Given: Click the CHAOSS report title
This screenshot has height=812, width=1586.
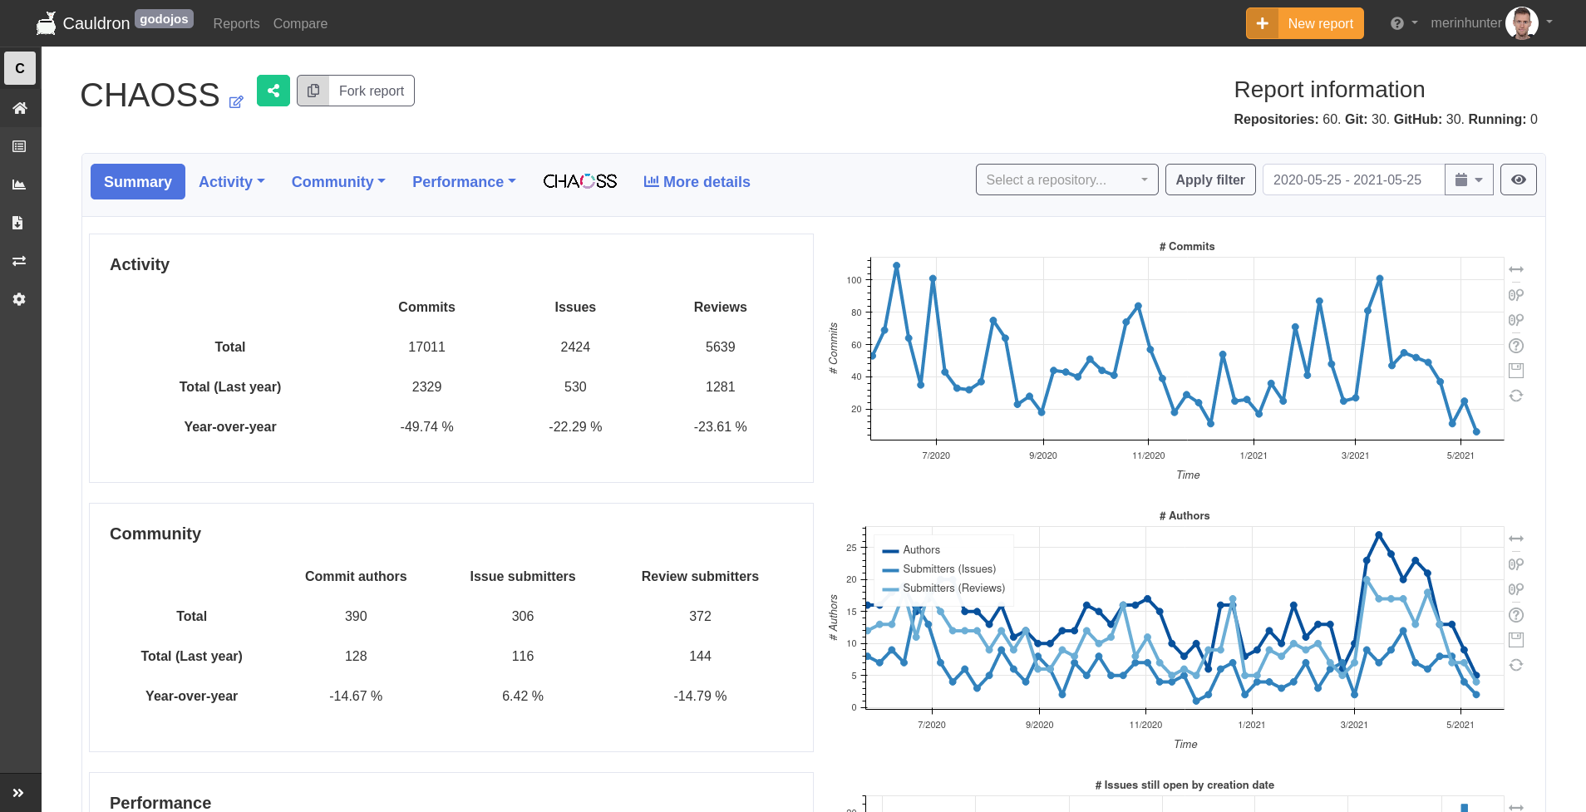Looking at the screenshot, I should click(150, 95).
